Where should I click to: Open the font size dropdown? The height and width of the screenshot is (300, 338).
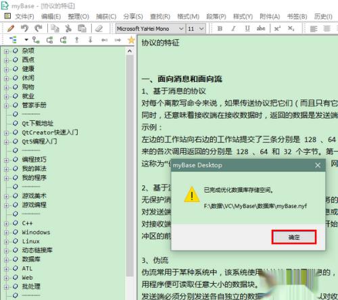(x=201, y=28)
